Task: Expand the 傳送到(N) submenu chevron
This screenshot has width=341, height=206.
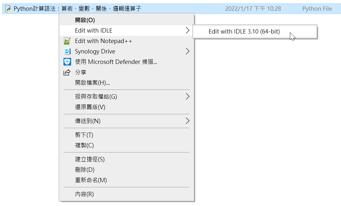Action: pos(187,121)
